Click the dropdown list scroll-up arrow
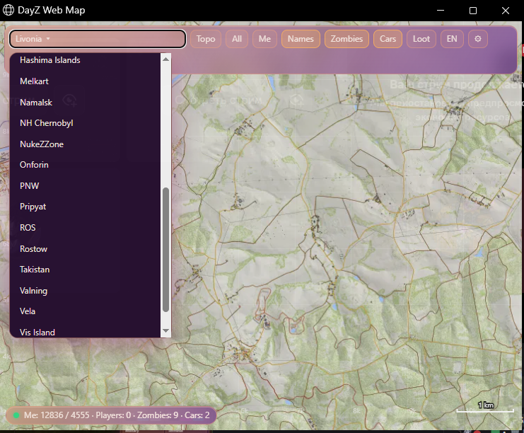Viewport: 524px width, 433px height. (x=165, y=59)
